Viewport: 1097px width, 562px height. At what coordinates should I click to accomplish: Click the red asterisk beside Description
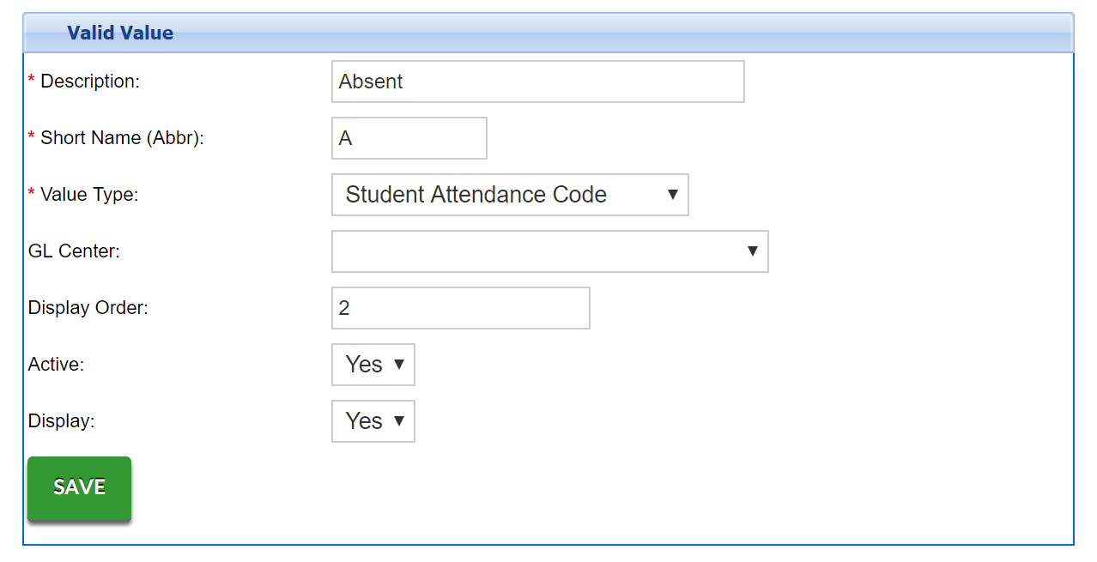tap(32, 81)
